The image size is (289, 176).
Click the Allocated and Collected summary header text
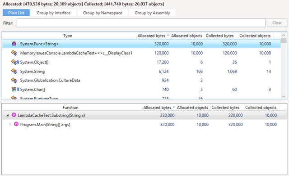click(83, 4)
